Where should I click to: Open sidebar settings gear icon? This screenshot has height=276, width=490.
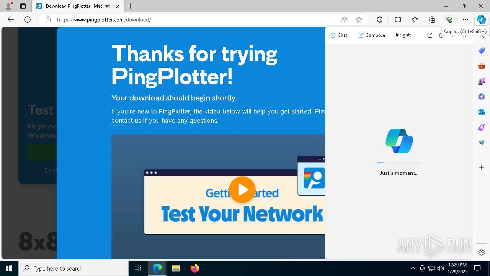482,252
